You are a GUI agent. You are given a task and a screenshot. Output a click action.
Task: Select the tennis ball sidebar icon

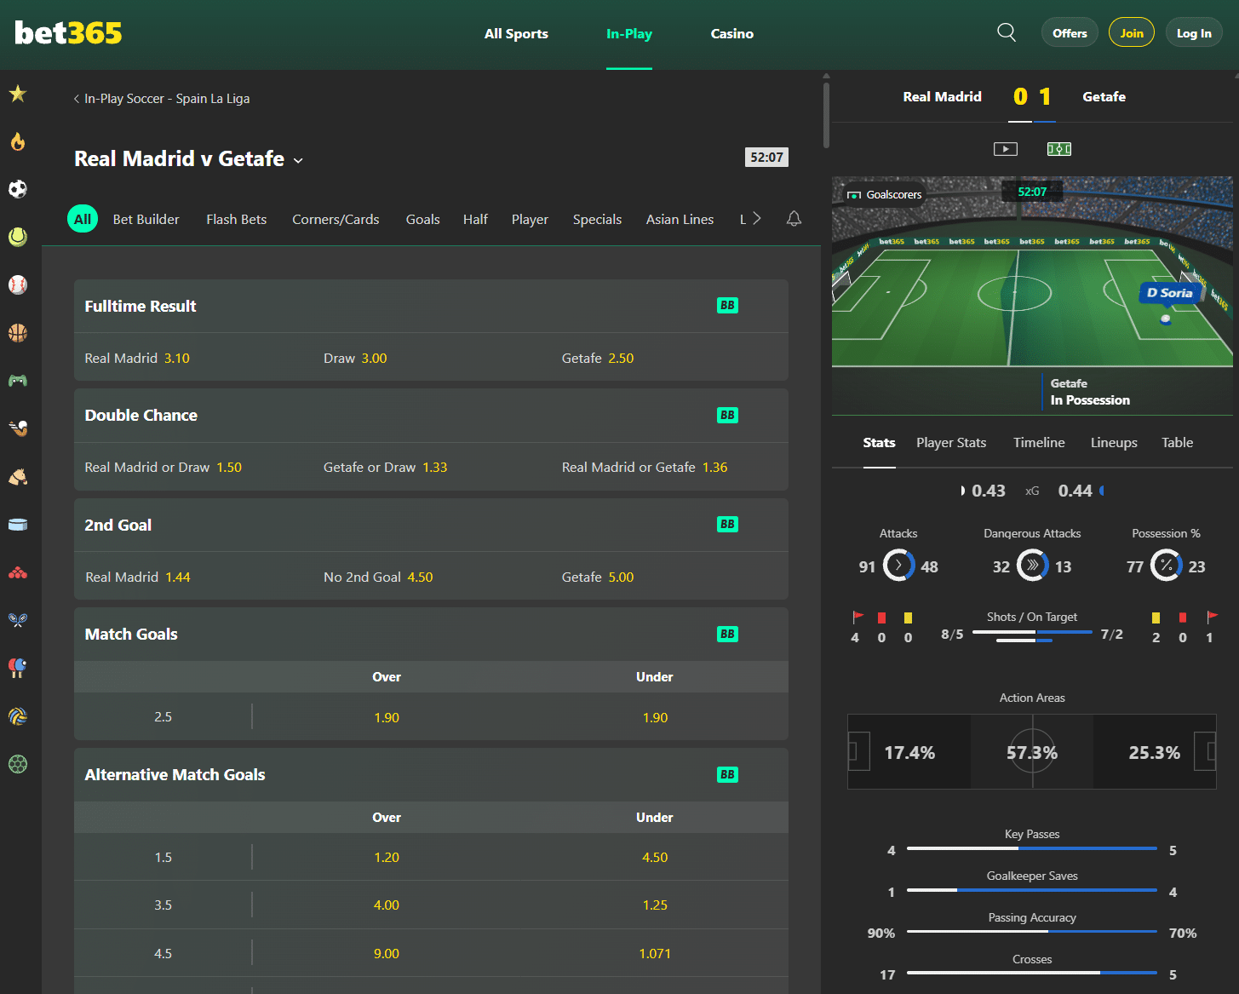[x=18, y=237]
